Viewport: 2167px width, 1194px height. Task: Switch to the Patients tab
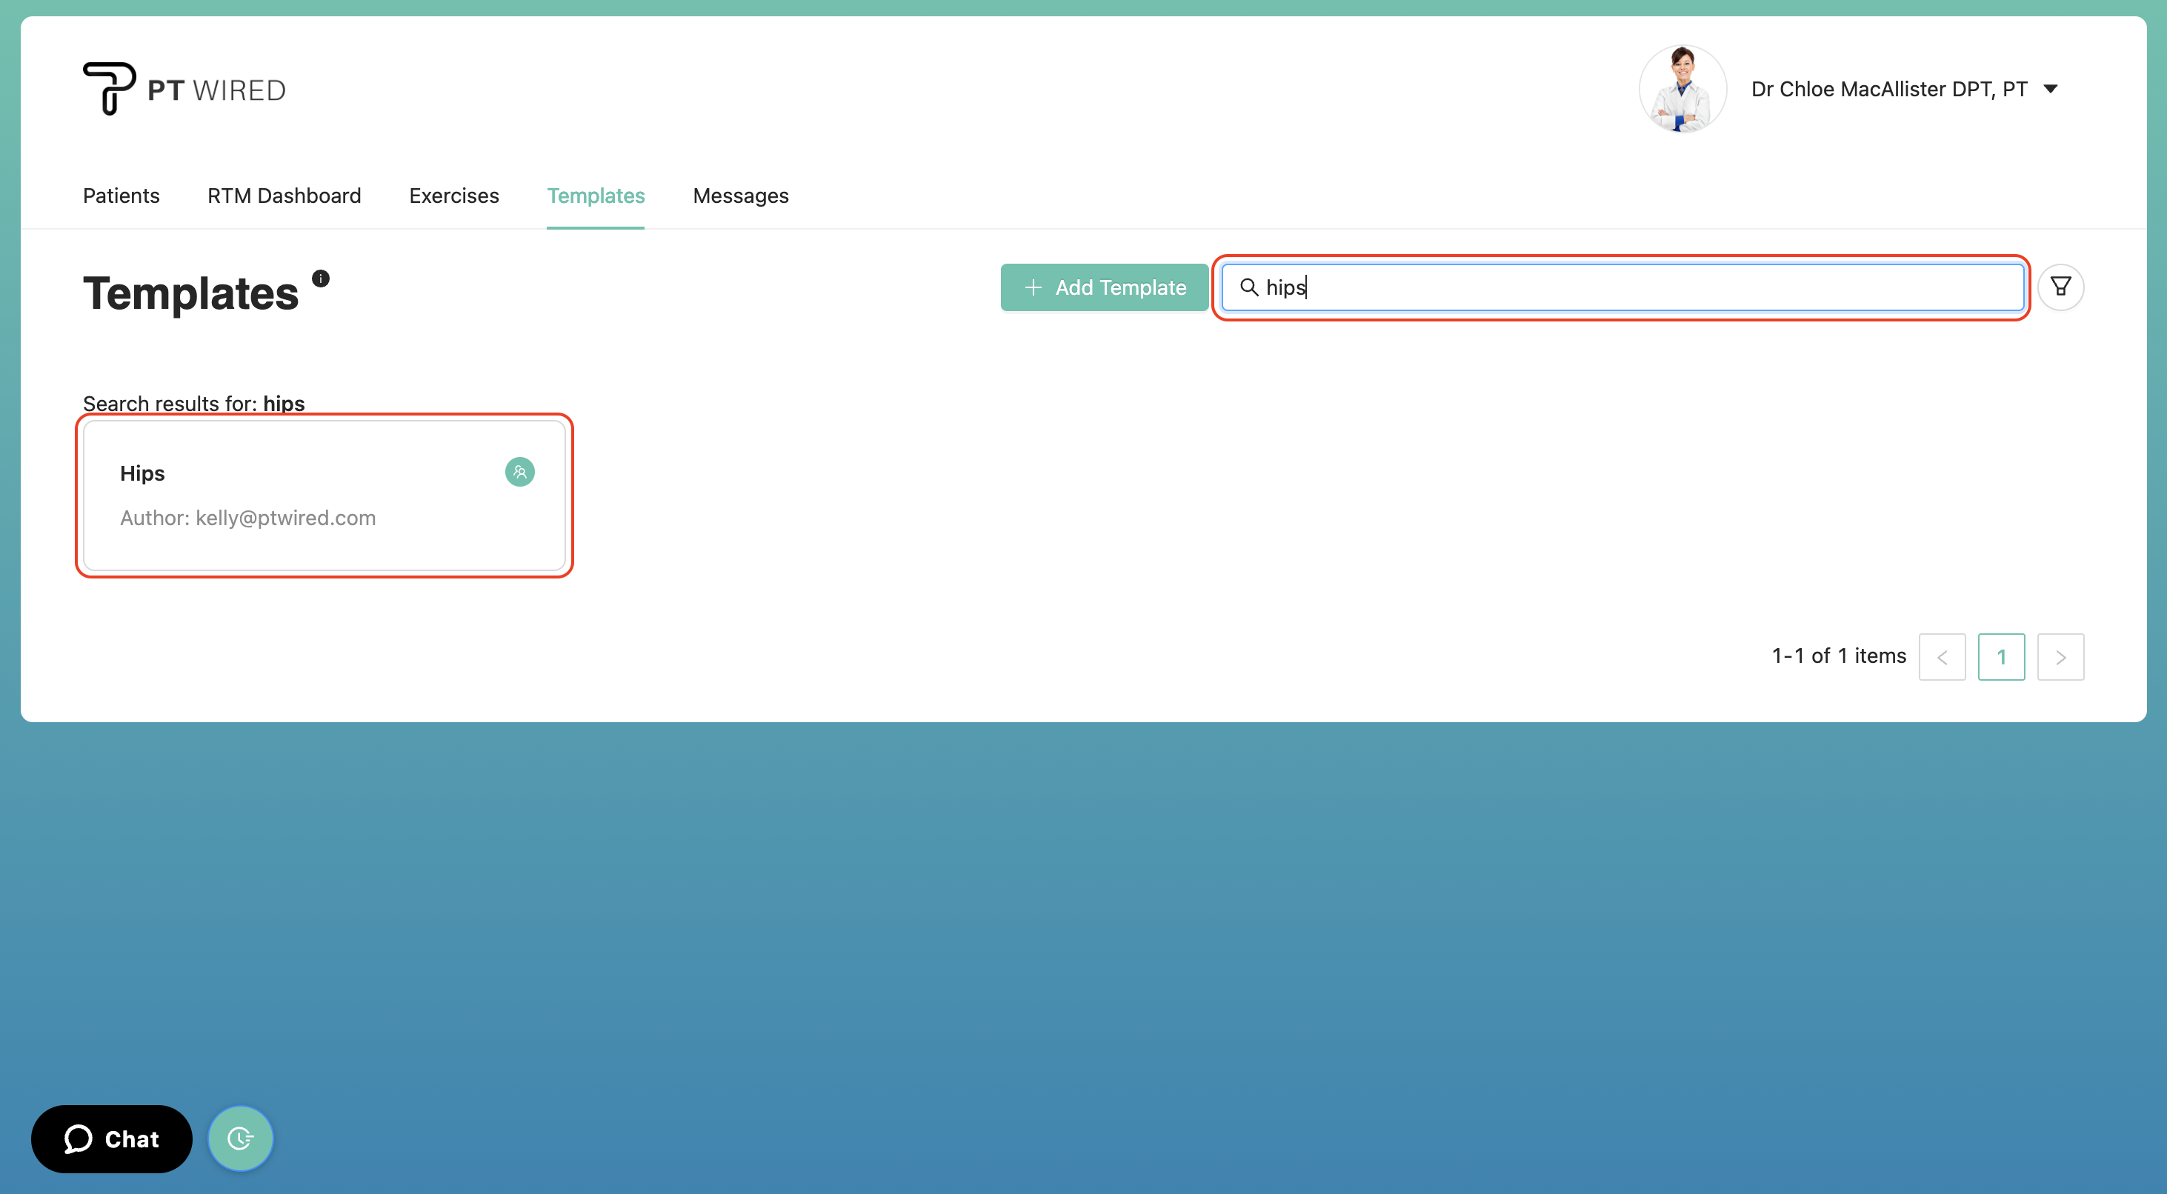[120, 196]
